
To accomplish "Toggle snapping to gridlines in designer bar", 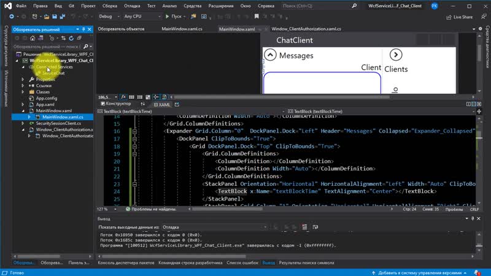I will pyautogui.click(x=140, y=97).
